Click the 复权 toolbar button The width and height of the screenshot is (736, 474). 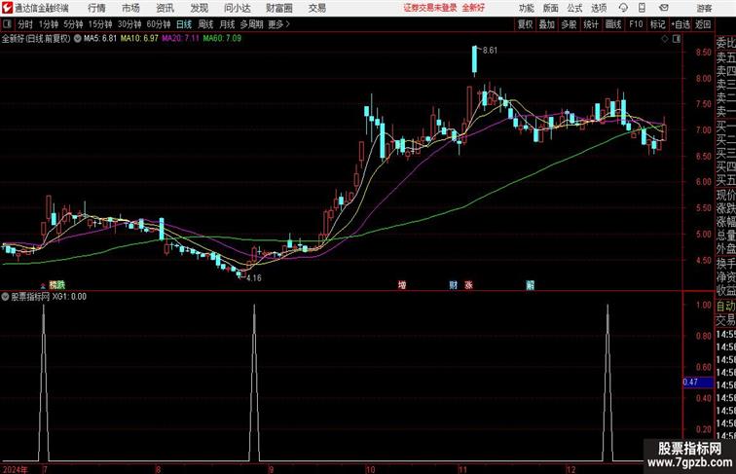point(526,24)
